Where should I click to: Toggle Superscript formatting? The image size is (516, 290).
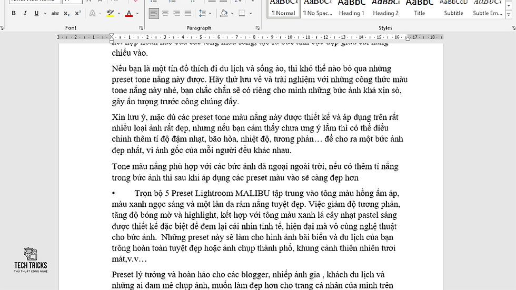click(78, 13)
